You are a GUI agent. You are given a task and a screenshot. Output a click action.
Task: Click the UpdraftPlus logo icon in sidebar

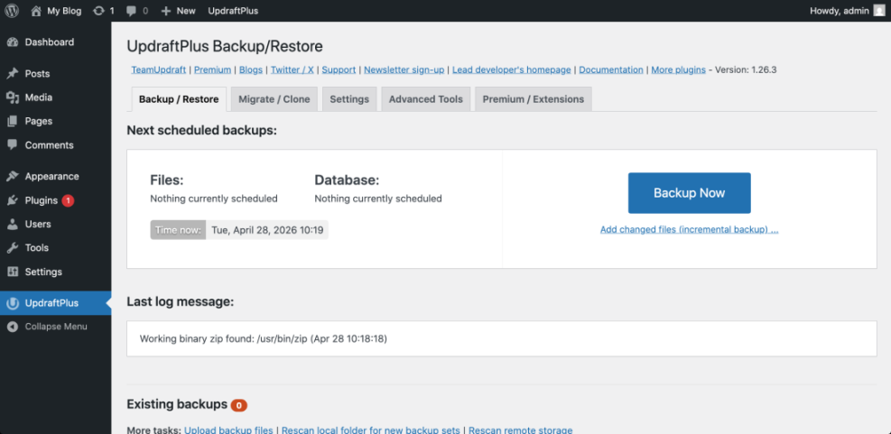pyautogui.click(x=13, y=303)
